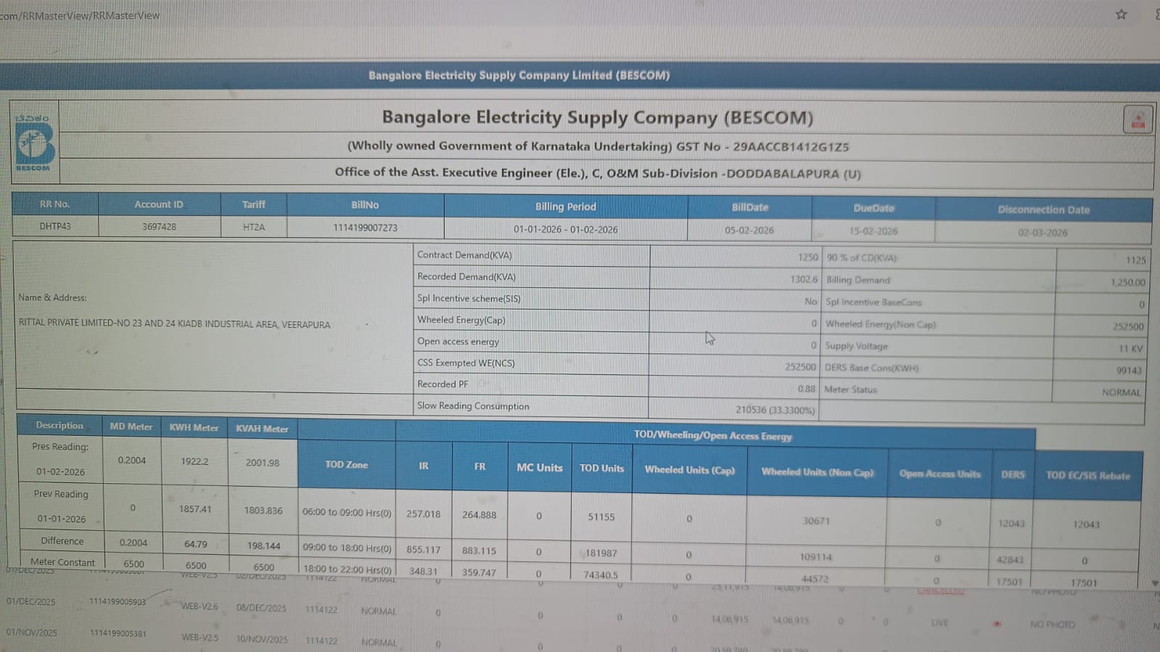Screen dimensions: 1160x652
Task: Select KWH previous reading 1857.41
Action: (195, 509)
